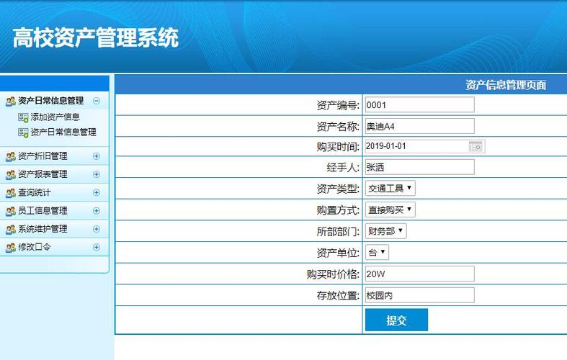Click the people icon beside 资产折旧管理
This screenshot has height=360, width=567.
(x=11, y=156)
